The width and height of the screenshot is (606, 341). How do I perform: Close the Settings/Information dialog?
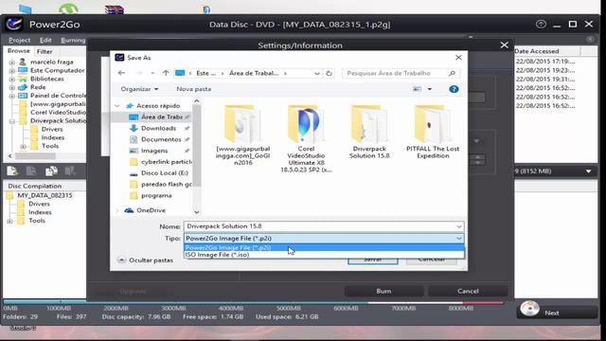(504, 45)
